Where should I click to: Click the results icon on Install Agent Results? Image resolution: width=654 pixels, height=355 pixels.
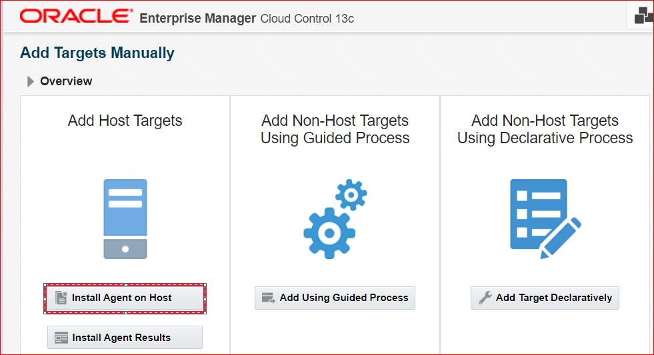(61, 338)
